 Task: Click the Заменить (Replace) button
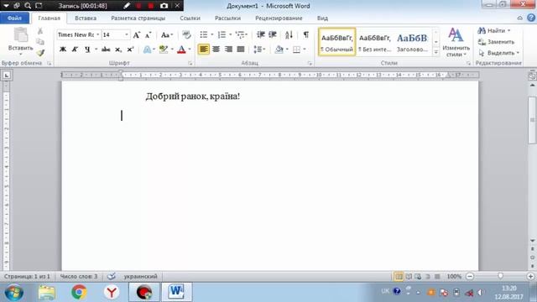(x=497, y=42)
